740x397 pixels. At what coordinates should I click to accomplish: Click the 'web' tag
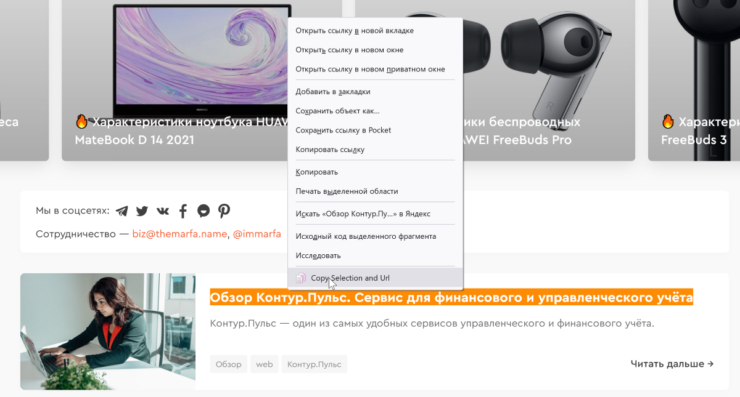[265, 364]
